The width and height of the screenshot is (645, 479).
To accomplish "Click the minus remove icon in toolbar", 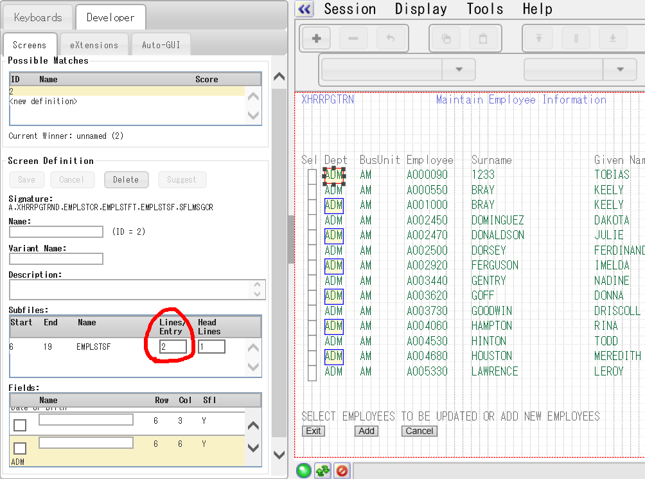I will [353, 39].
